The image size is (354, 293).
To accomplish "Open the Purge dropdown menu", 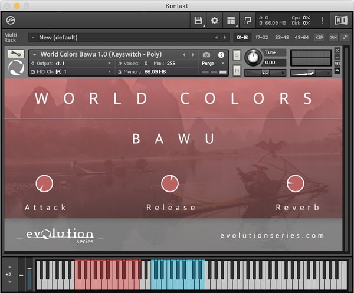I will 212,63.
